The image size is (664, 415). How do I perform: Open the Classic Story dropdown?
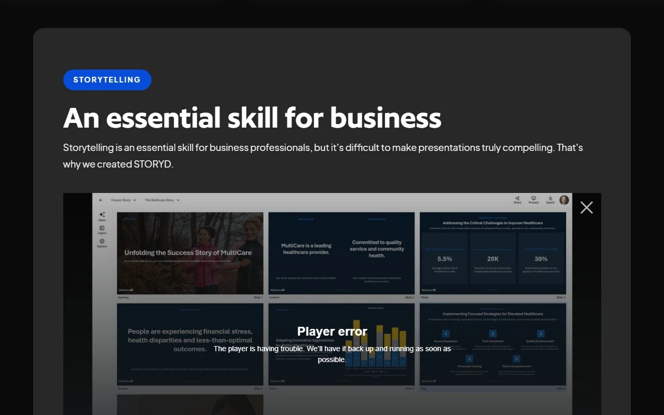pos(123,200)
